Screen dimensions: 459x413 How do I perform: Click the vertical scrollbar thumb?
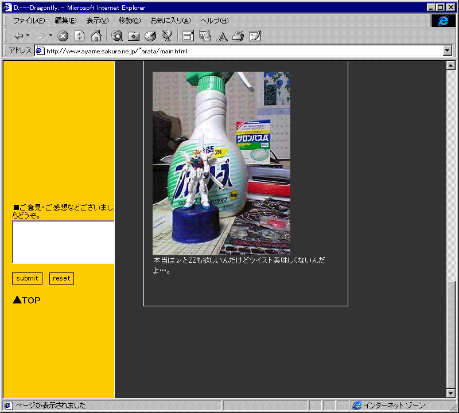click(451, 334)
